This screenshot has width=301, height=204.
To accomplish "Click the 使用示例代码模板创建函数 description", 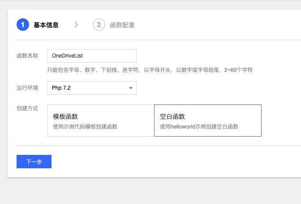I will pos(85,127).
